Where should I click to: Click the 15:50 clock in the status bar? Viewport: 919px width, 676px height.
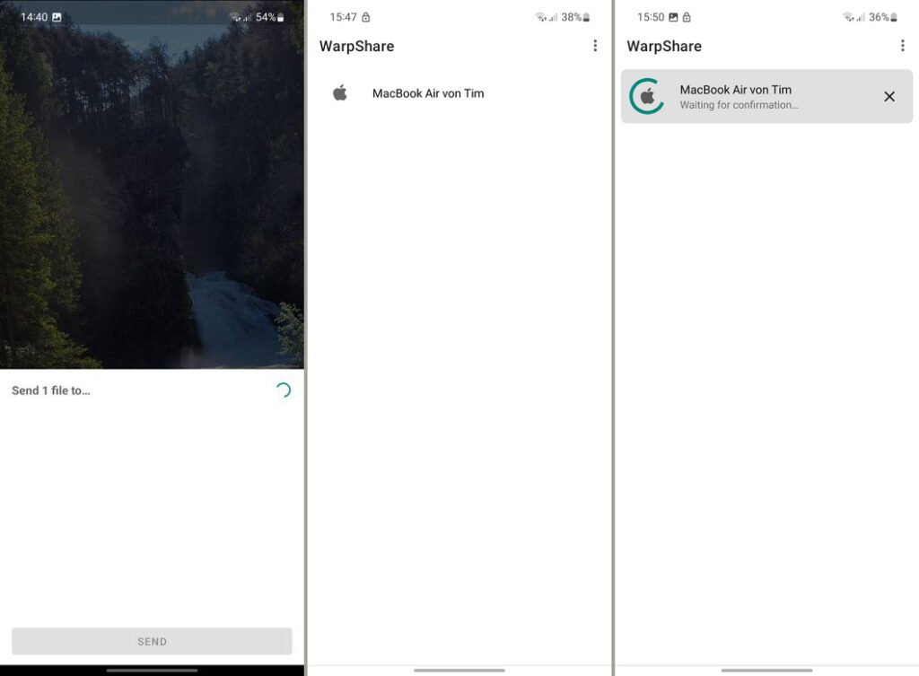(650, 17)
